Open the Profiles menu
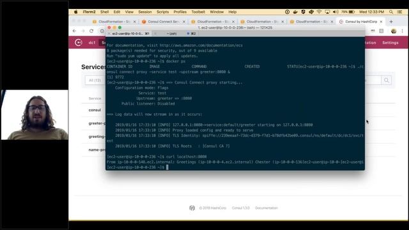The height and width of the screenshot is (230, 409). point(180,11)
